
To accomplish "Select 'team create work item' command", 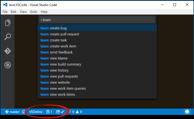I will [97, 46].
